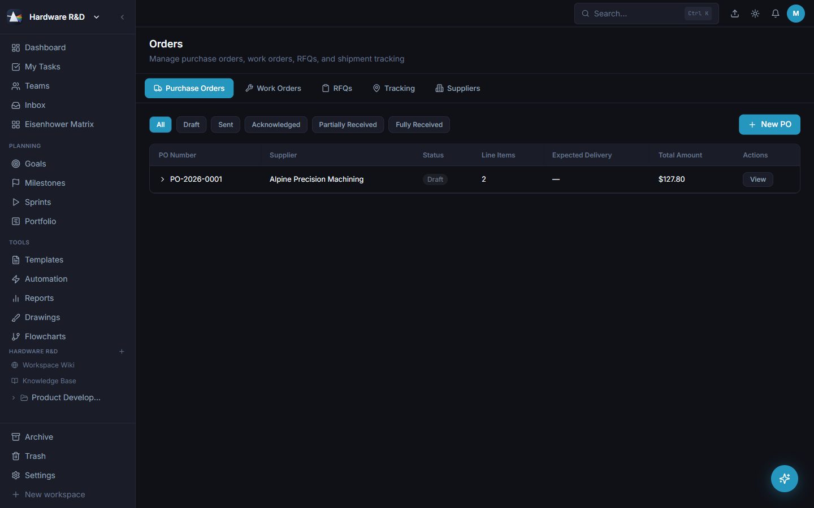814x508 pixels.
Task: Click the Settings gear icon
Action: tap(16, 475)
